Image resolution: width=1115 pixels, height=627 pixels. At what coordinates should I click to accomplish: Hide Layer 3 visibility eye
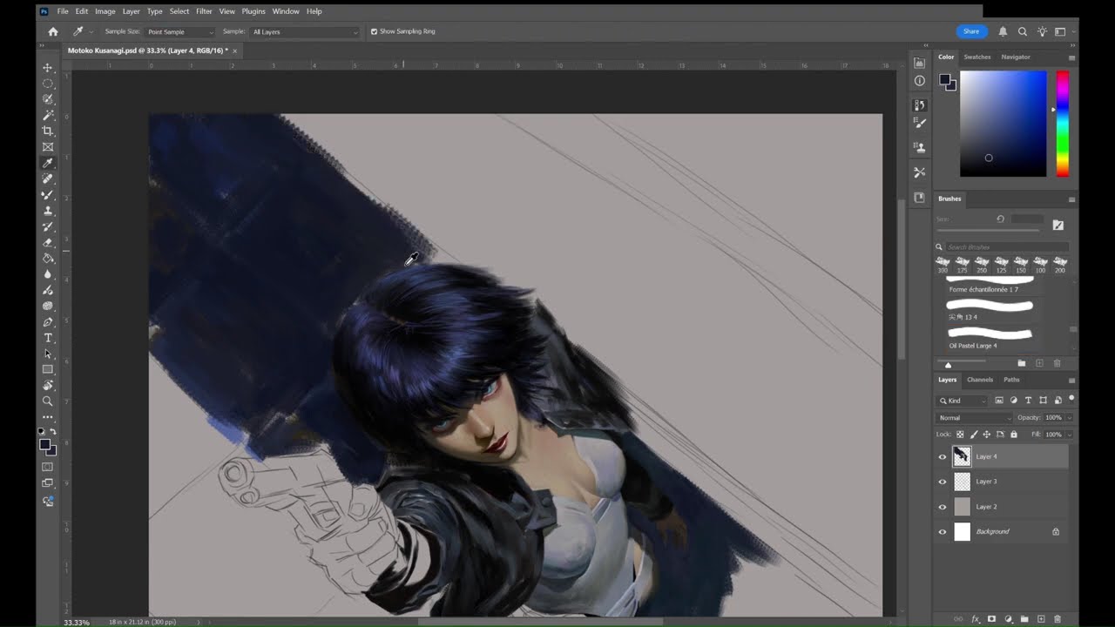(942, 482)
